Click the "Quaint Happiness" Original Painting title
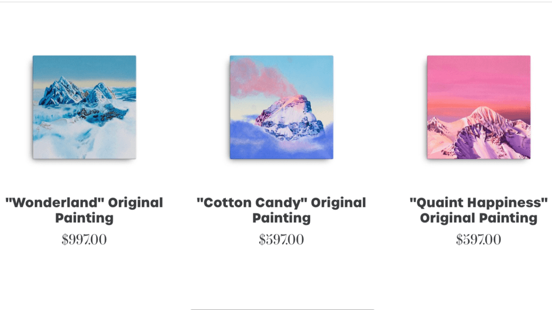552x310 pixels. (478, 210)
